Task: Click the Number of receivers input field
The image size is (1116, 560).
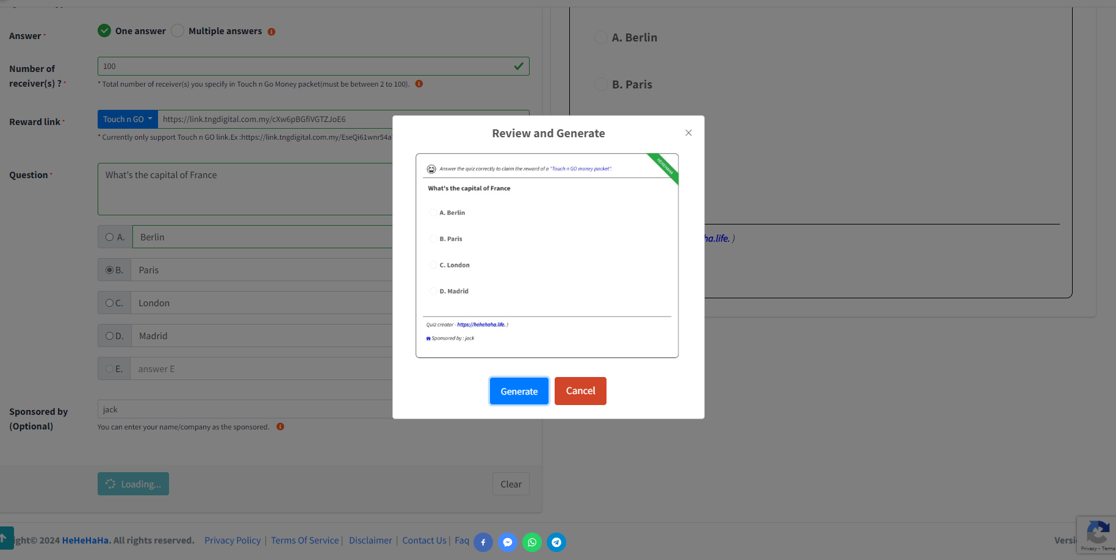Action: (x=305, y=66)
